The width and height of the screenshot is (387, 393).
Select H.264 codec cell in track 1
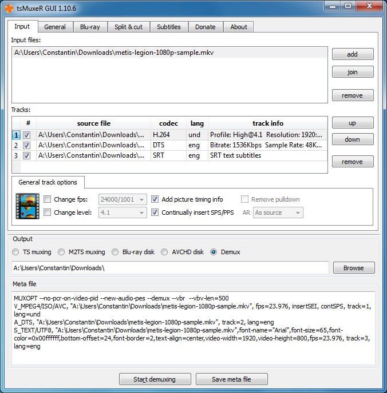(x=168, y=135)
